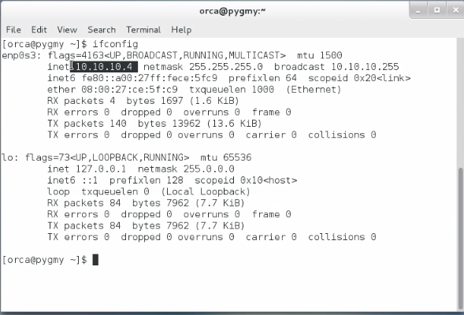Click text flags=73<UP,LOOPBACK,RUNNING>
The height and width of the screenshot is (315, 464).
tap(107, 157)
